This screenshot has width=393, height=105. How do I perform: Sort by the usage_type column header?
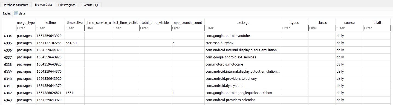point(26,22)
